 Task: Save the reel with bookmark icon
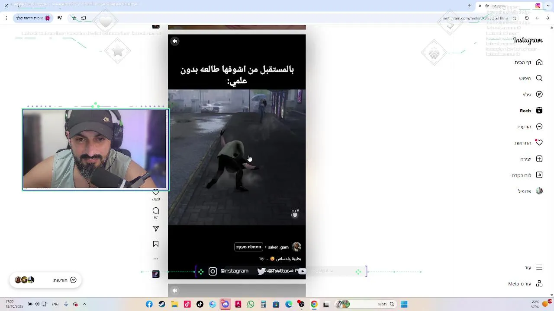click(156, 244)
